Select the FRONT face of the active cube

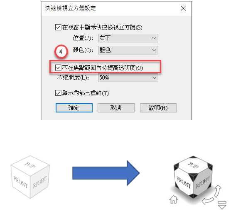[184, 182]
